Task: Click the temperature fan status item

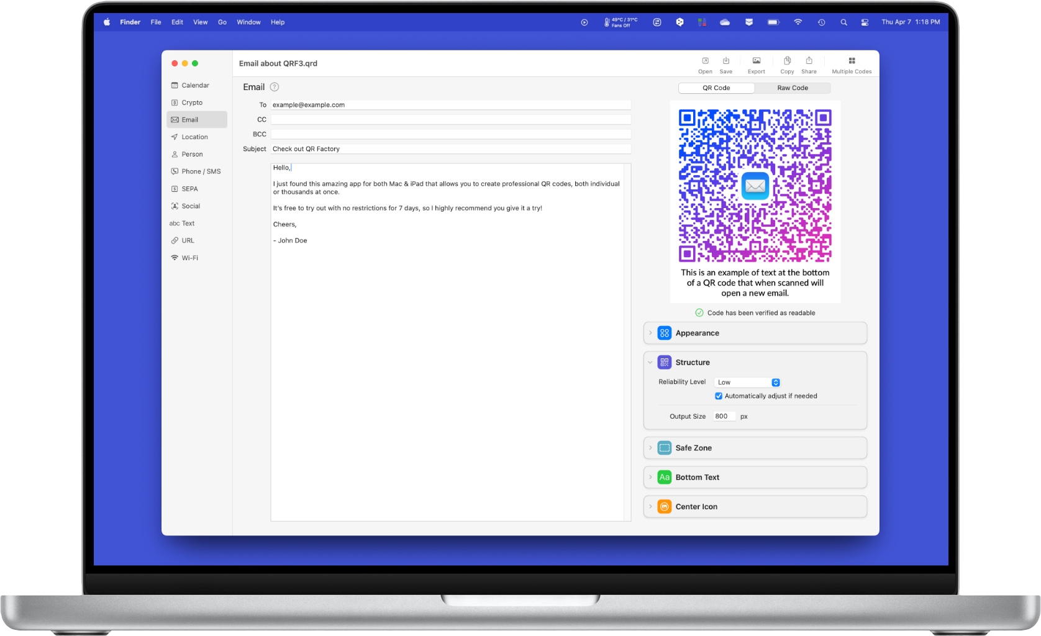Action: [x=621, y=22]
